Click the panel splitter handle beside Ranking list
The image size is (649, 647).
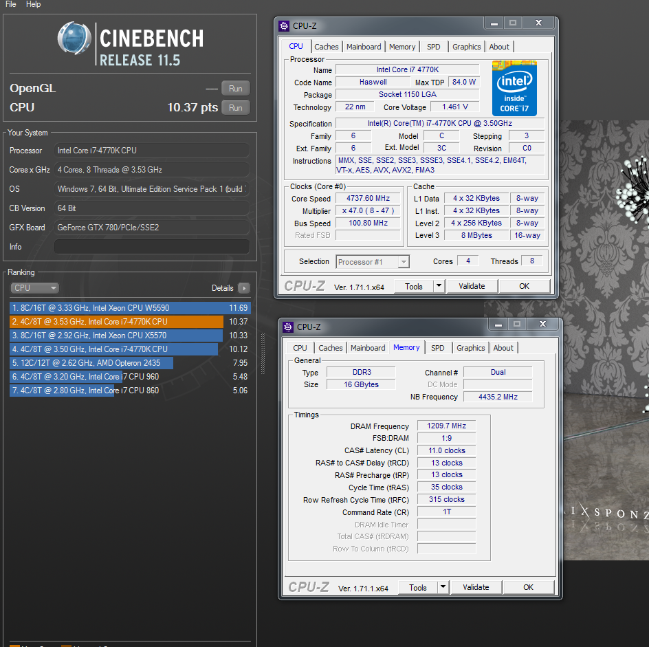263,353
